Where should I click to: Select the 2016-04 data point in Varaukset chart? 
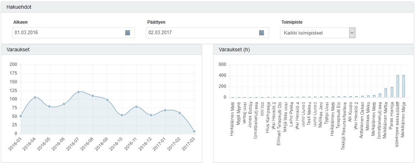click(35, 98)
